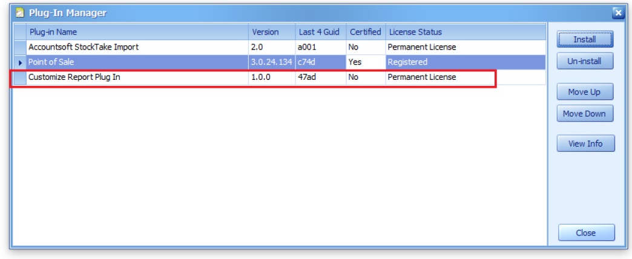Image resolution: width=632 pixels, height=259 pixels.
Task: Click the Certified 'Yes' cell for Point of Sale
Action: [x=365, y=62]
